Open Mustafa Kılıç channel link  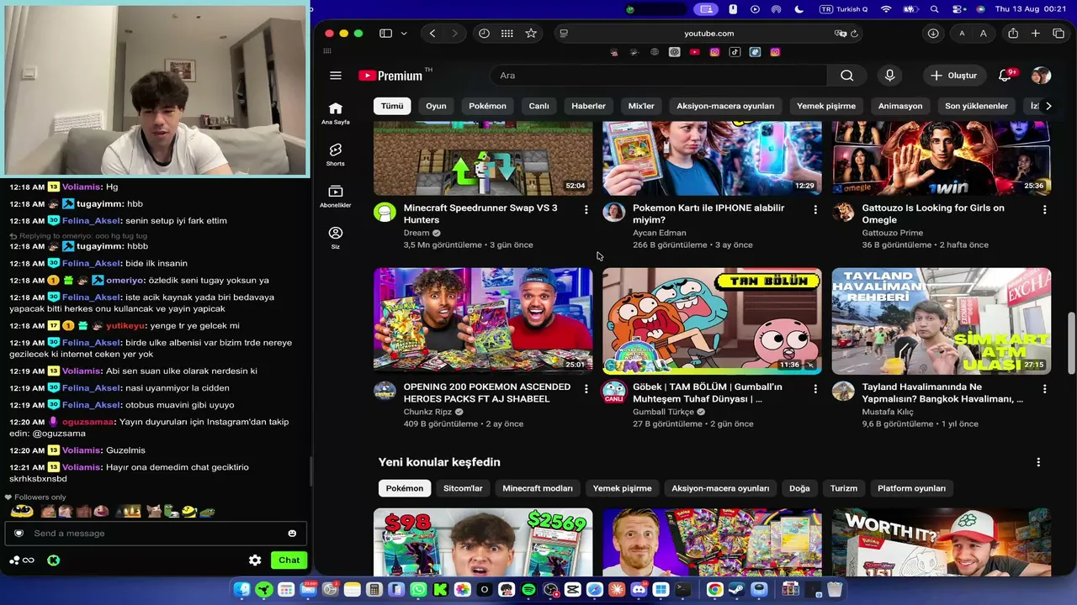tap(888, 412)
